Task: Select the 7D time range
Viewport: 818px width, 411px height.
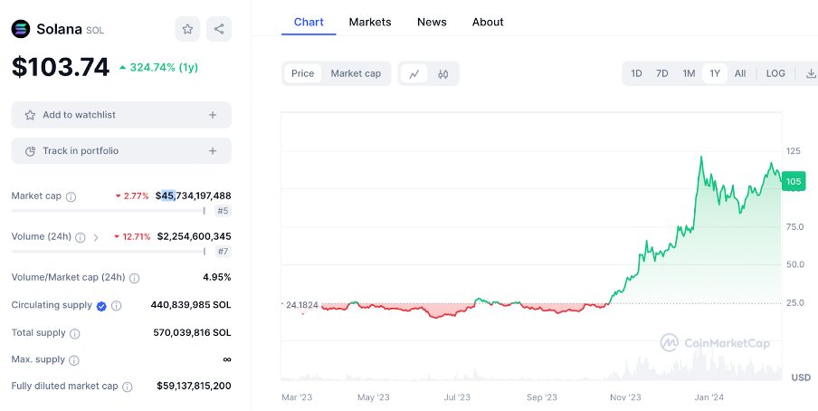Action: click(662, 74)
